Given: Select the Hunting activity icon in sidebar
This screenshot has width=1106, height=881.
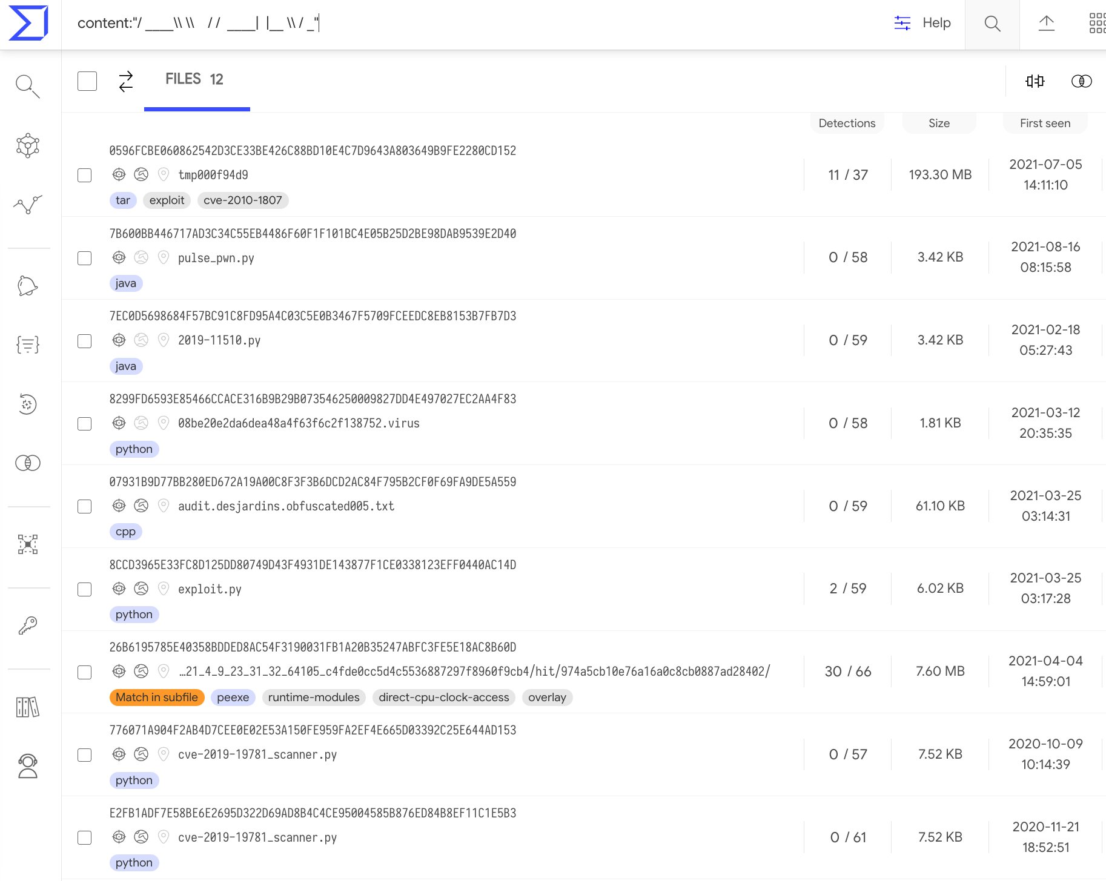Looking at the screenshot, I should pos(27,206).
